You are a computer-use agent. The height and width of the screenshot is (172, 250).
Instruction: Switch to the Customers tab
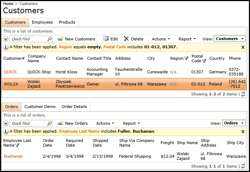click(x=15, y=22)
